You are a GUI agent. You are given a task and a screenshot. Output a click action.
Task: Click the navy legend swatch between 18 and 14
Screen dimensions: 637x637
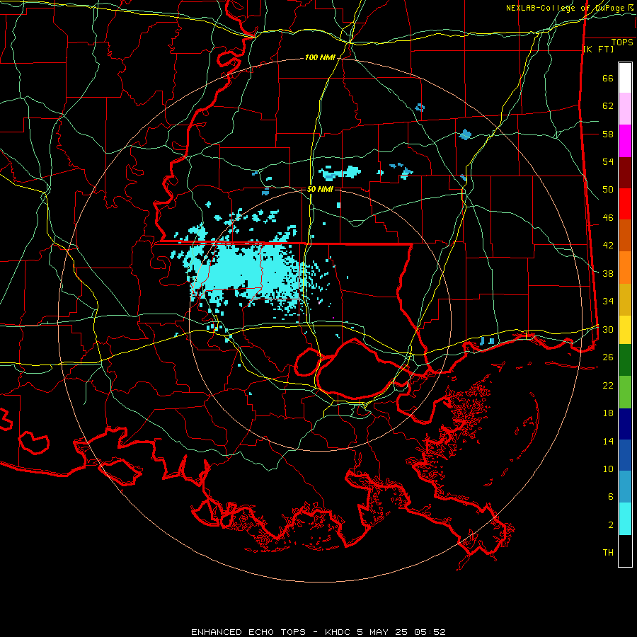(x=625, y=424)
